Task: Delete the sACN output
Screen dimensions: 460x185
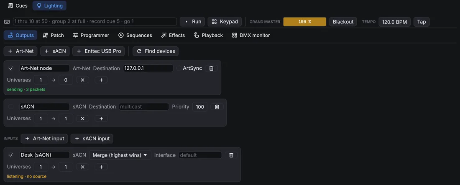Action: point(217,107)
